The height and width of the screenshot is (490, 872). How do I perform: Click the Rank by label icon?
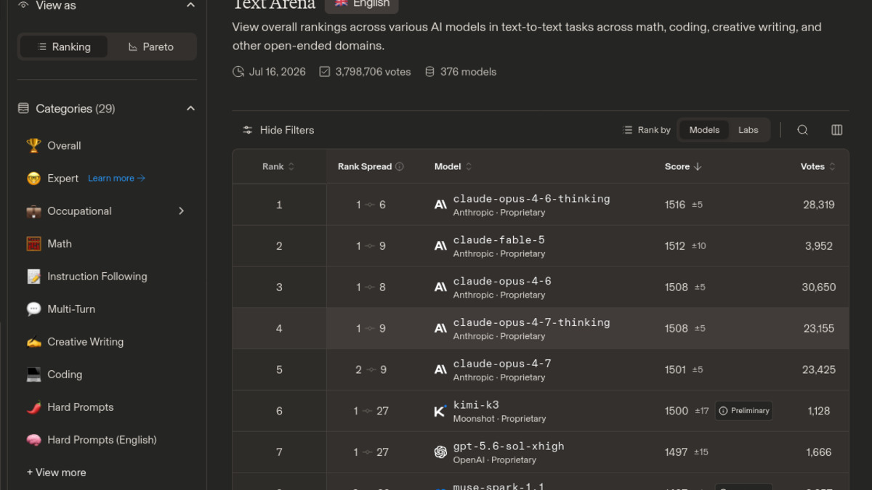coord(628,130)
